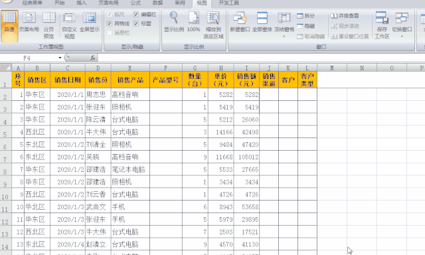Click cell containing 赵清立
Screen dimensions: 425x255
pyautogui.click(x=98, y=244)
